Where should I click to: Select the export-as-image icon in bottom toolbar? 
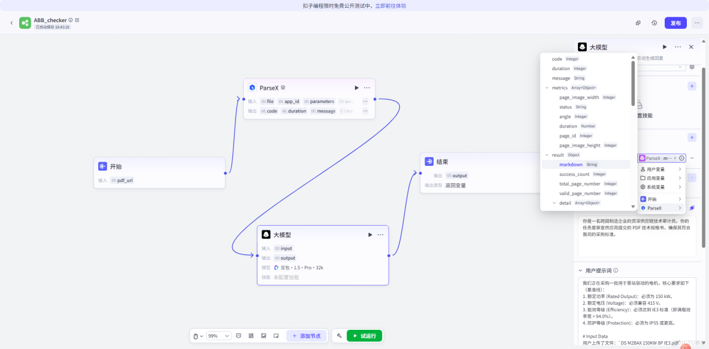pyautogui.click(x=263, y=336)
